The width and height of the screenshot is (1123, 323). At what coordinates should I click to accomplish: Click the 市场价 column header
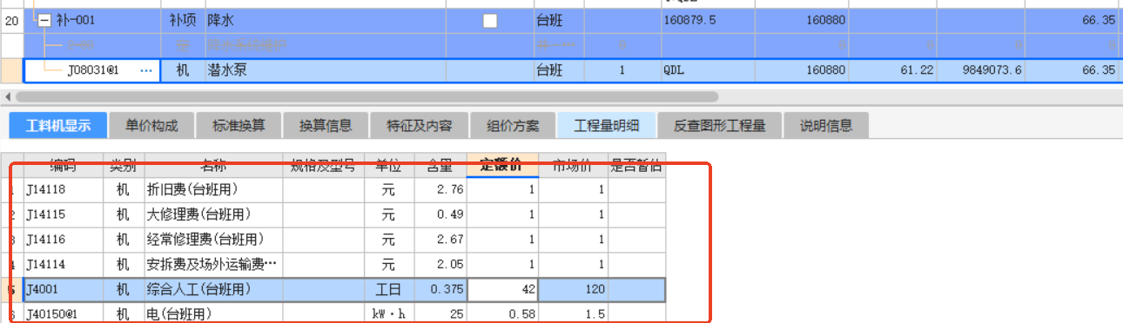pyautogui.click(x=574, y=164)
